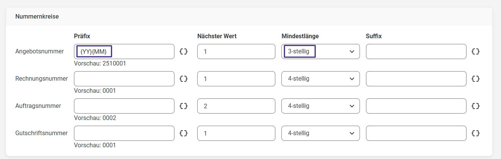The height and width of the screenshot is (159, 501).
Task: Expand Gutschriftsnummer Mindestlänge dropdown
Action: coord(320,133)
